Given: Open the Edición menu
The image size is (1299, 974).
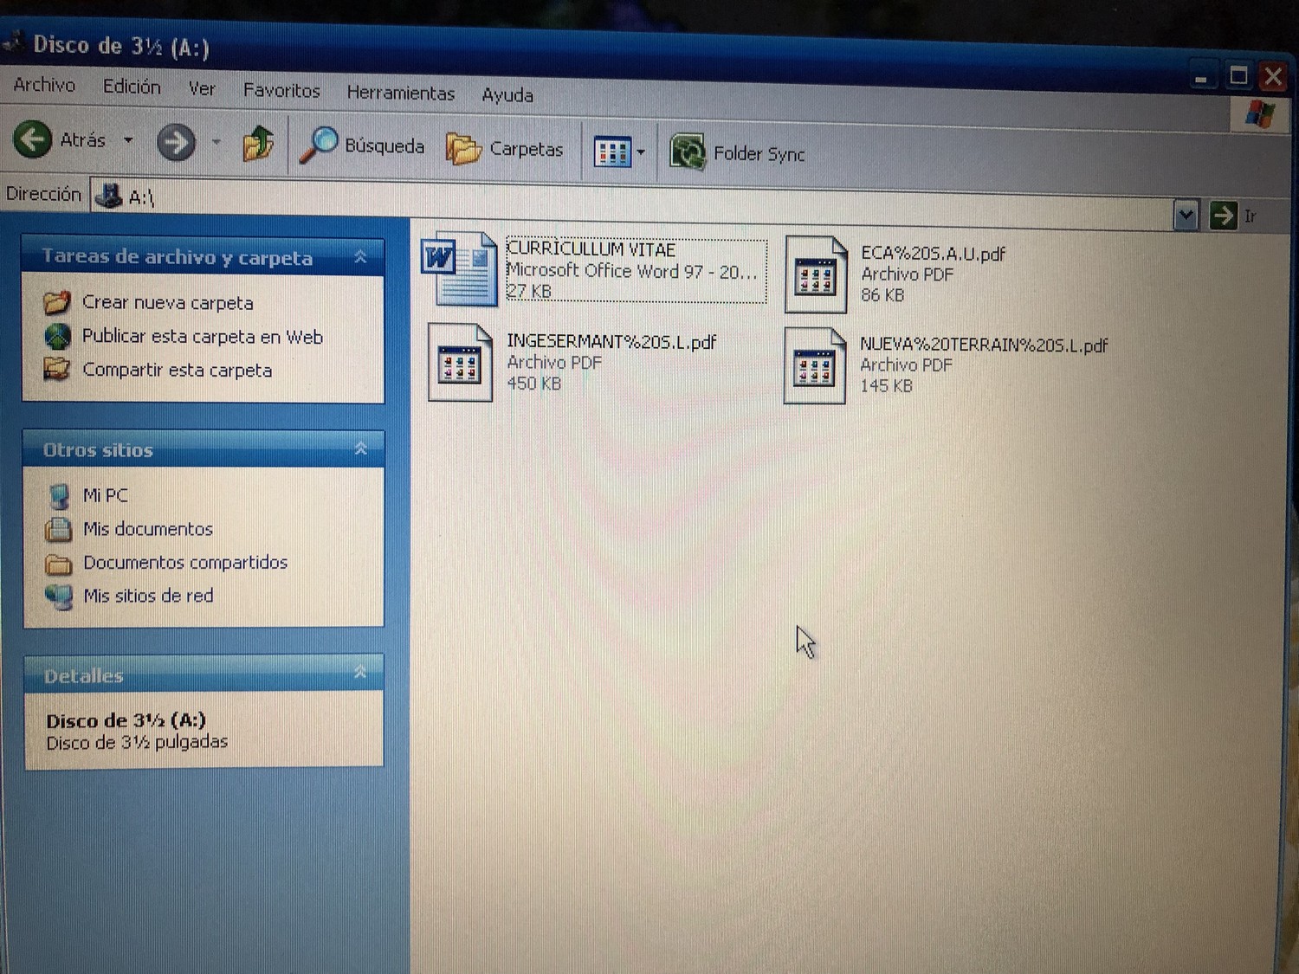Looking at the screenshot, I should (x=132, y=87).
